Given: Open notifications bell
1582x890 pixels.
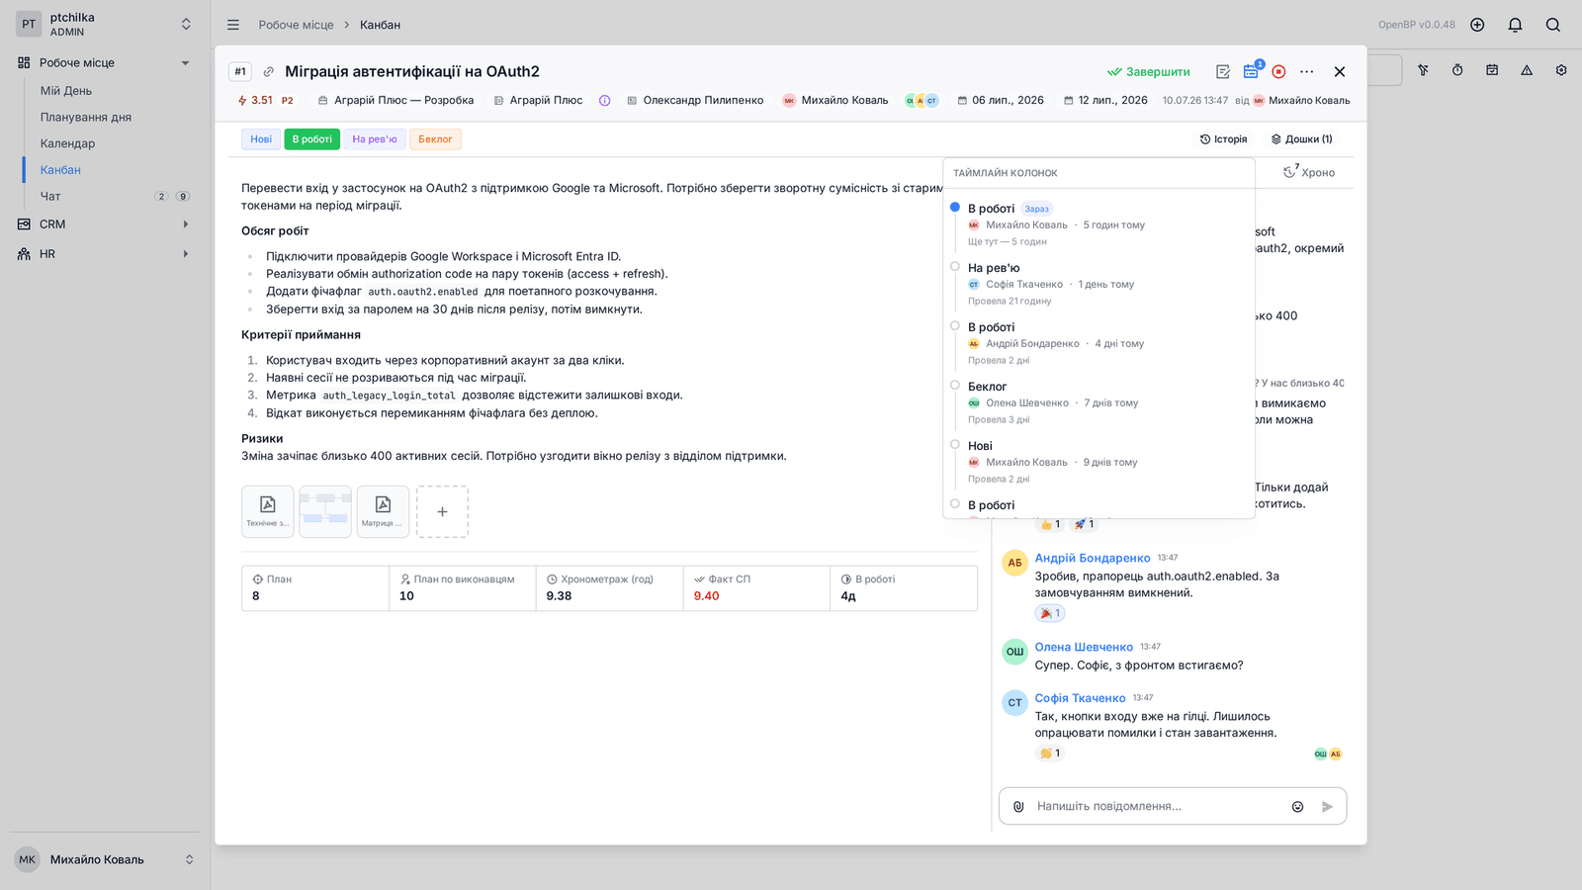Looking at the screenshot, I should [x=1515, y=25].
